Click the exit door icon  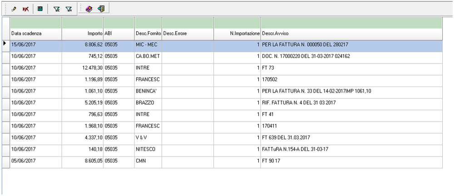click(101, 9)
